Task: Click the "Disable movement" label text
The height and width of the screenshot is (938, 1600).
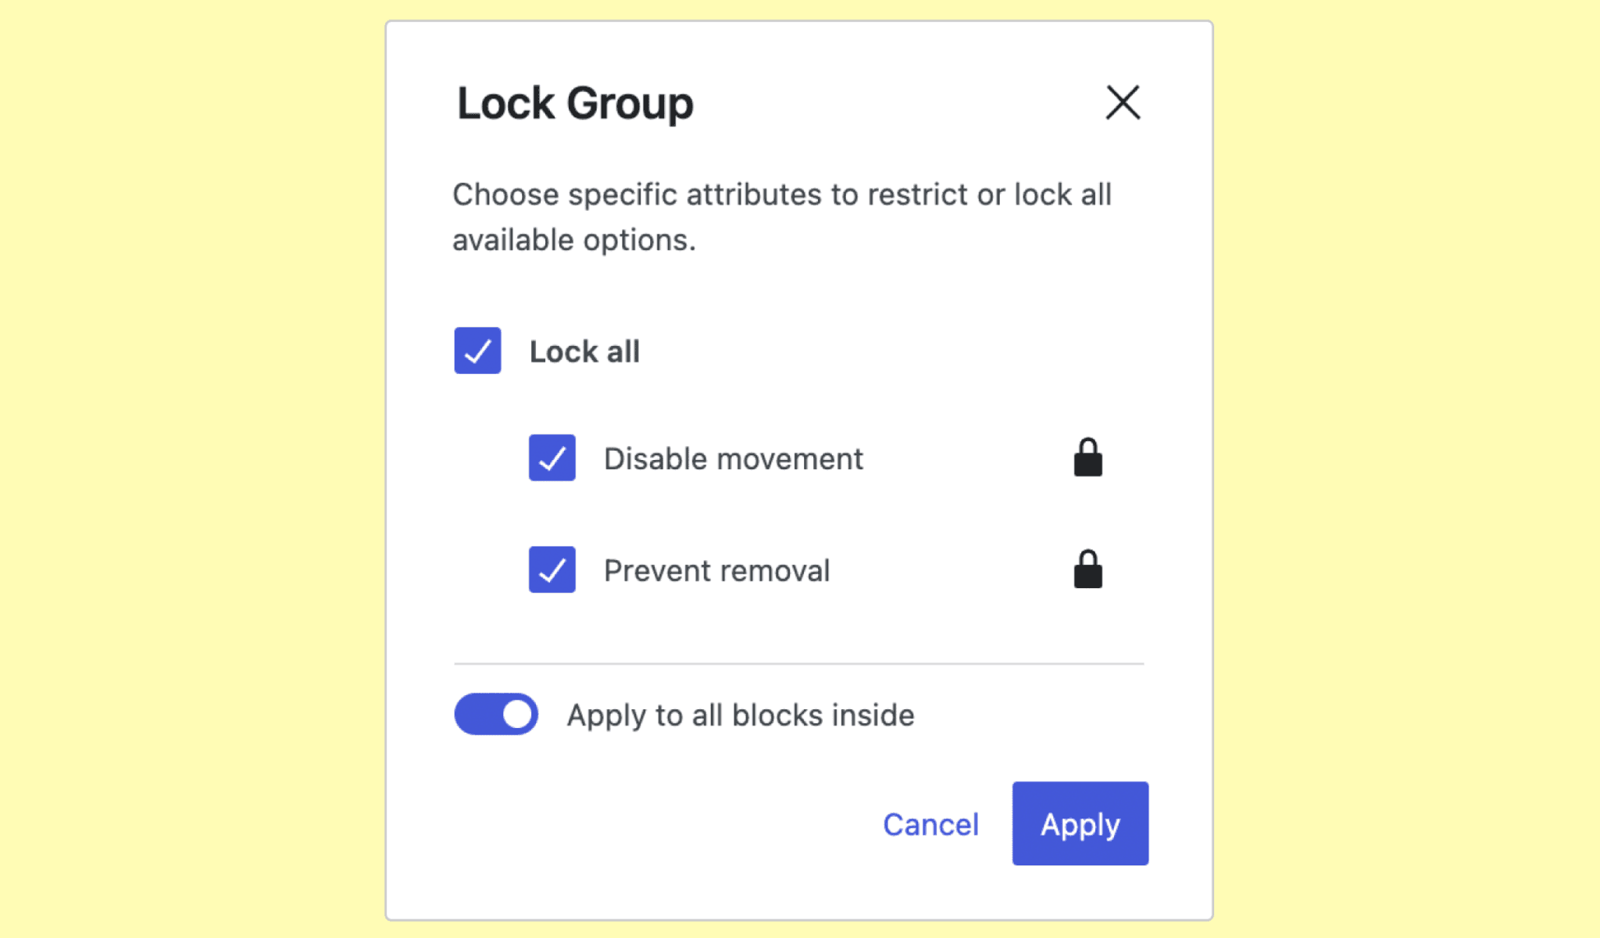Action: (733, 458)
